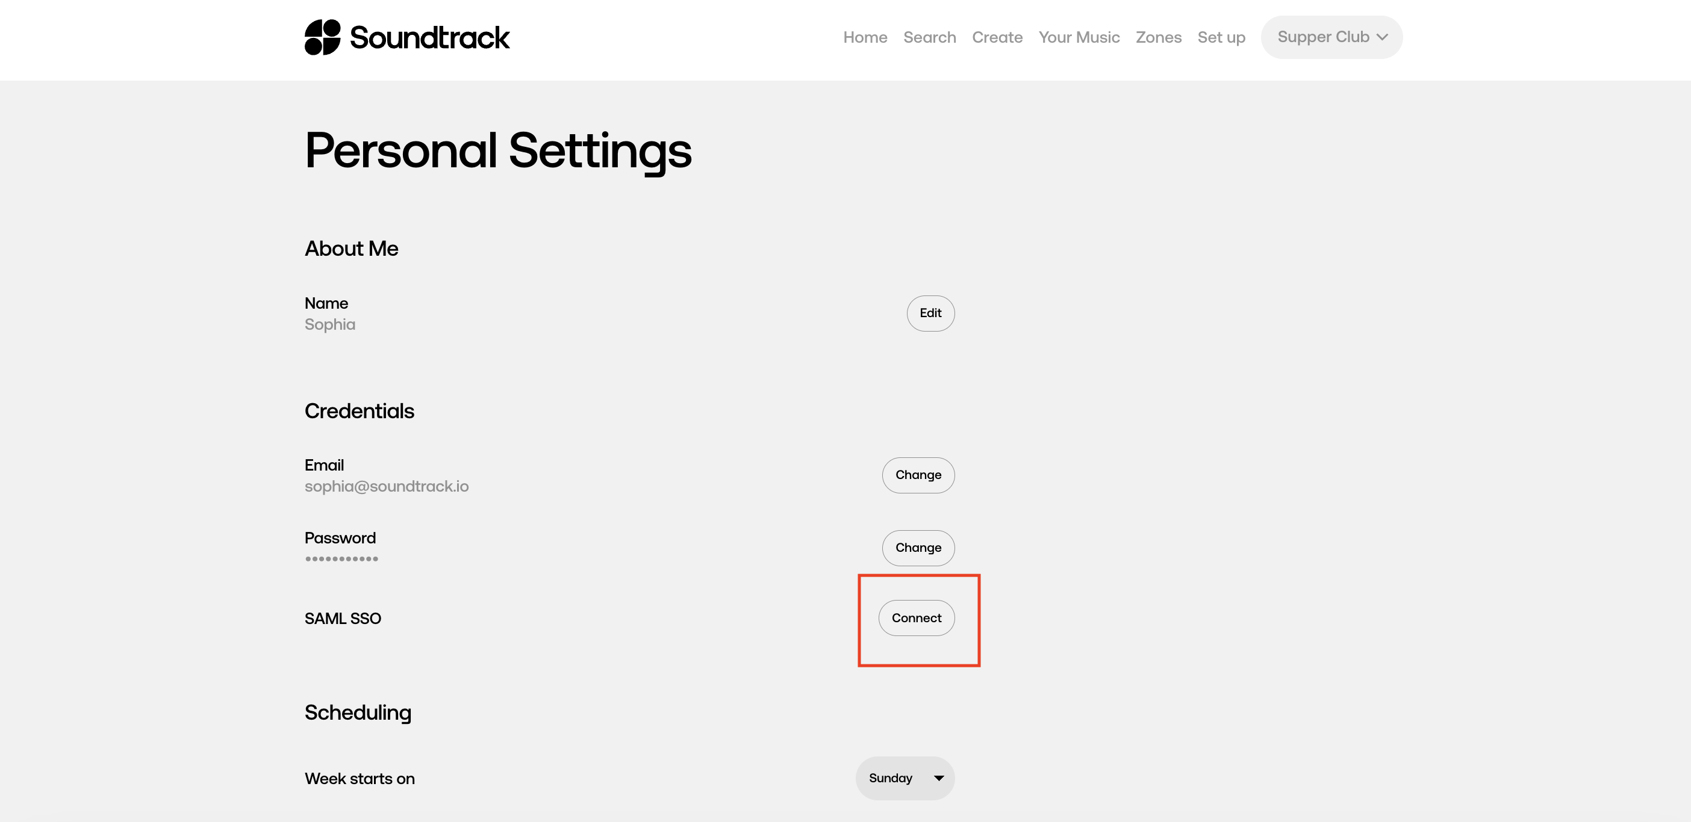This screenshot has height=822, width=1691.
Task: Click the Sophia name value
Action: tap(329, 325)
